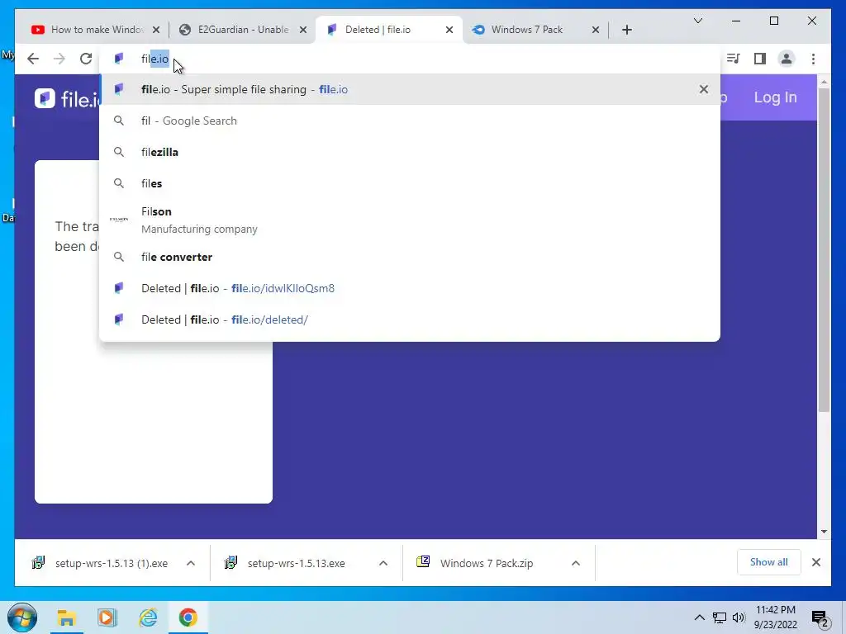
Task: Open Chrome's three-dot menu
Action: (x=813, y=59)
